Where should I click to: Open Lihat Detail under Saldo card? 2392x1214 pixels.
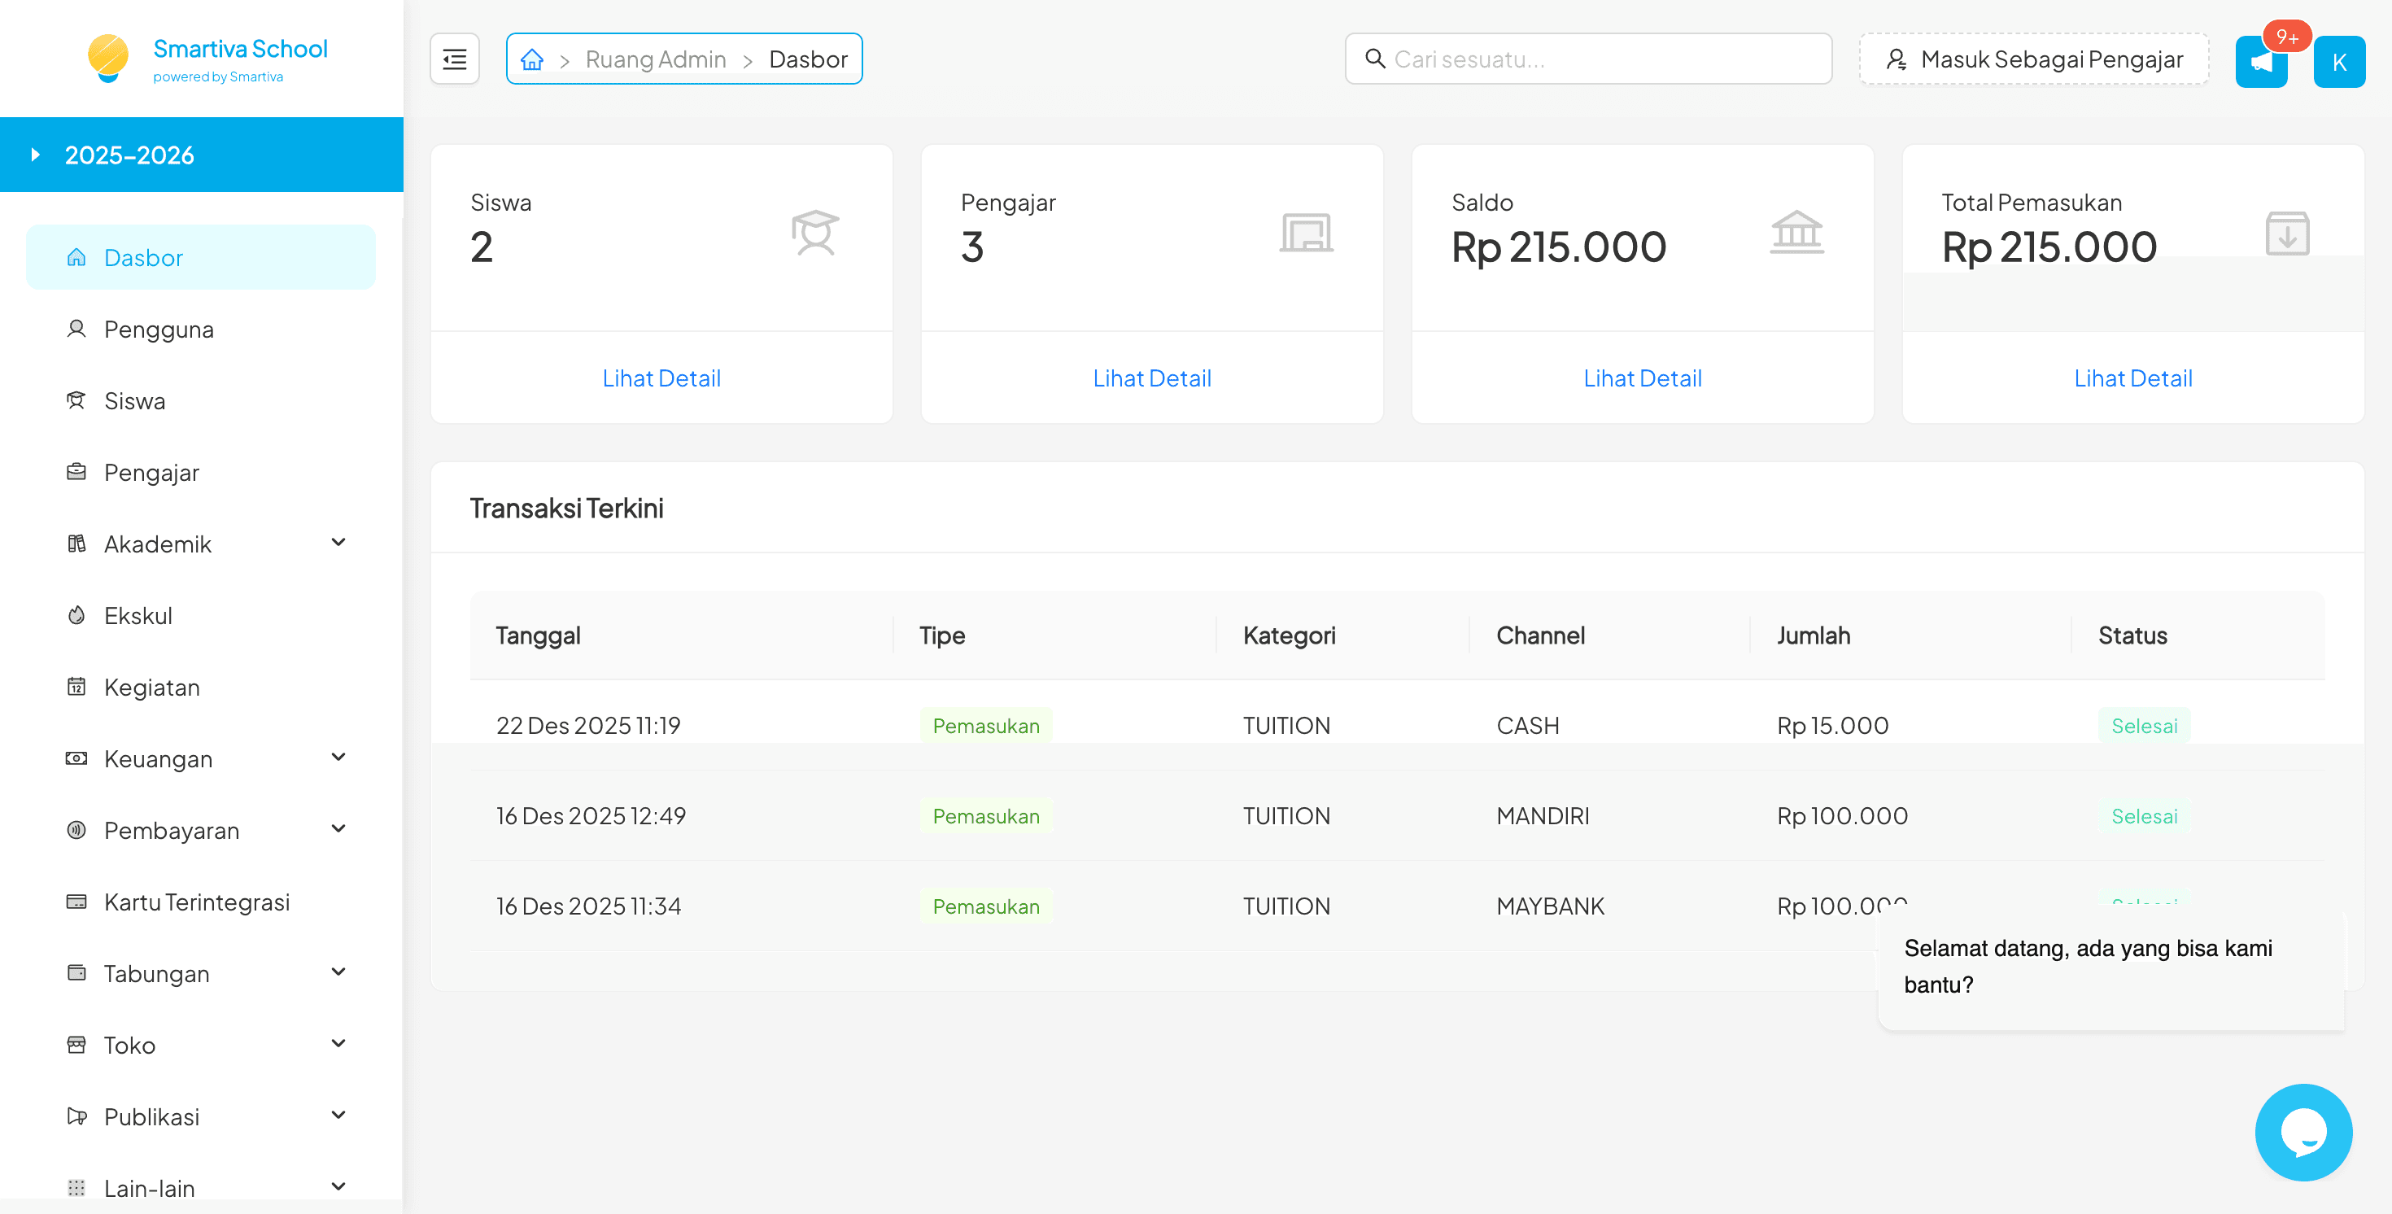1643,377
